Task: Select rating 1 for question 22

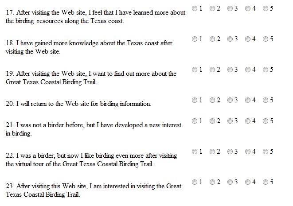Action: pyautogui.click(x=195, y=152)
